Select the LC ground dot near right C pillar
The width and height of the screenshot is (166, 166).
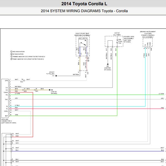point(56,76)
